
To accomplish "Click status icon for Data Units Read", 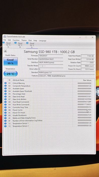I will coord(5,97).
